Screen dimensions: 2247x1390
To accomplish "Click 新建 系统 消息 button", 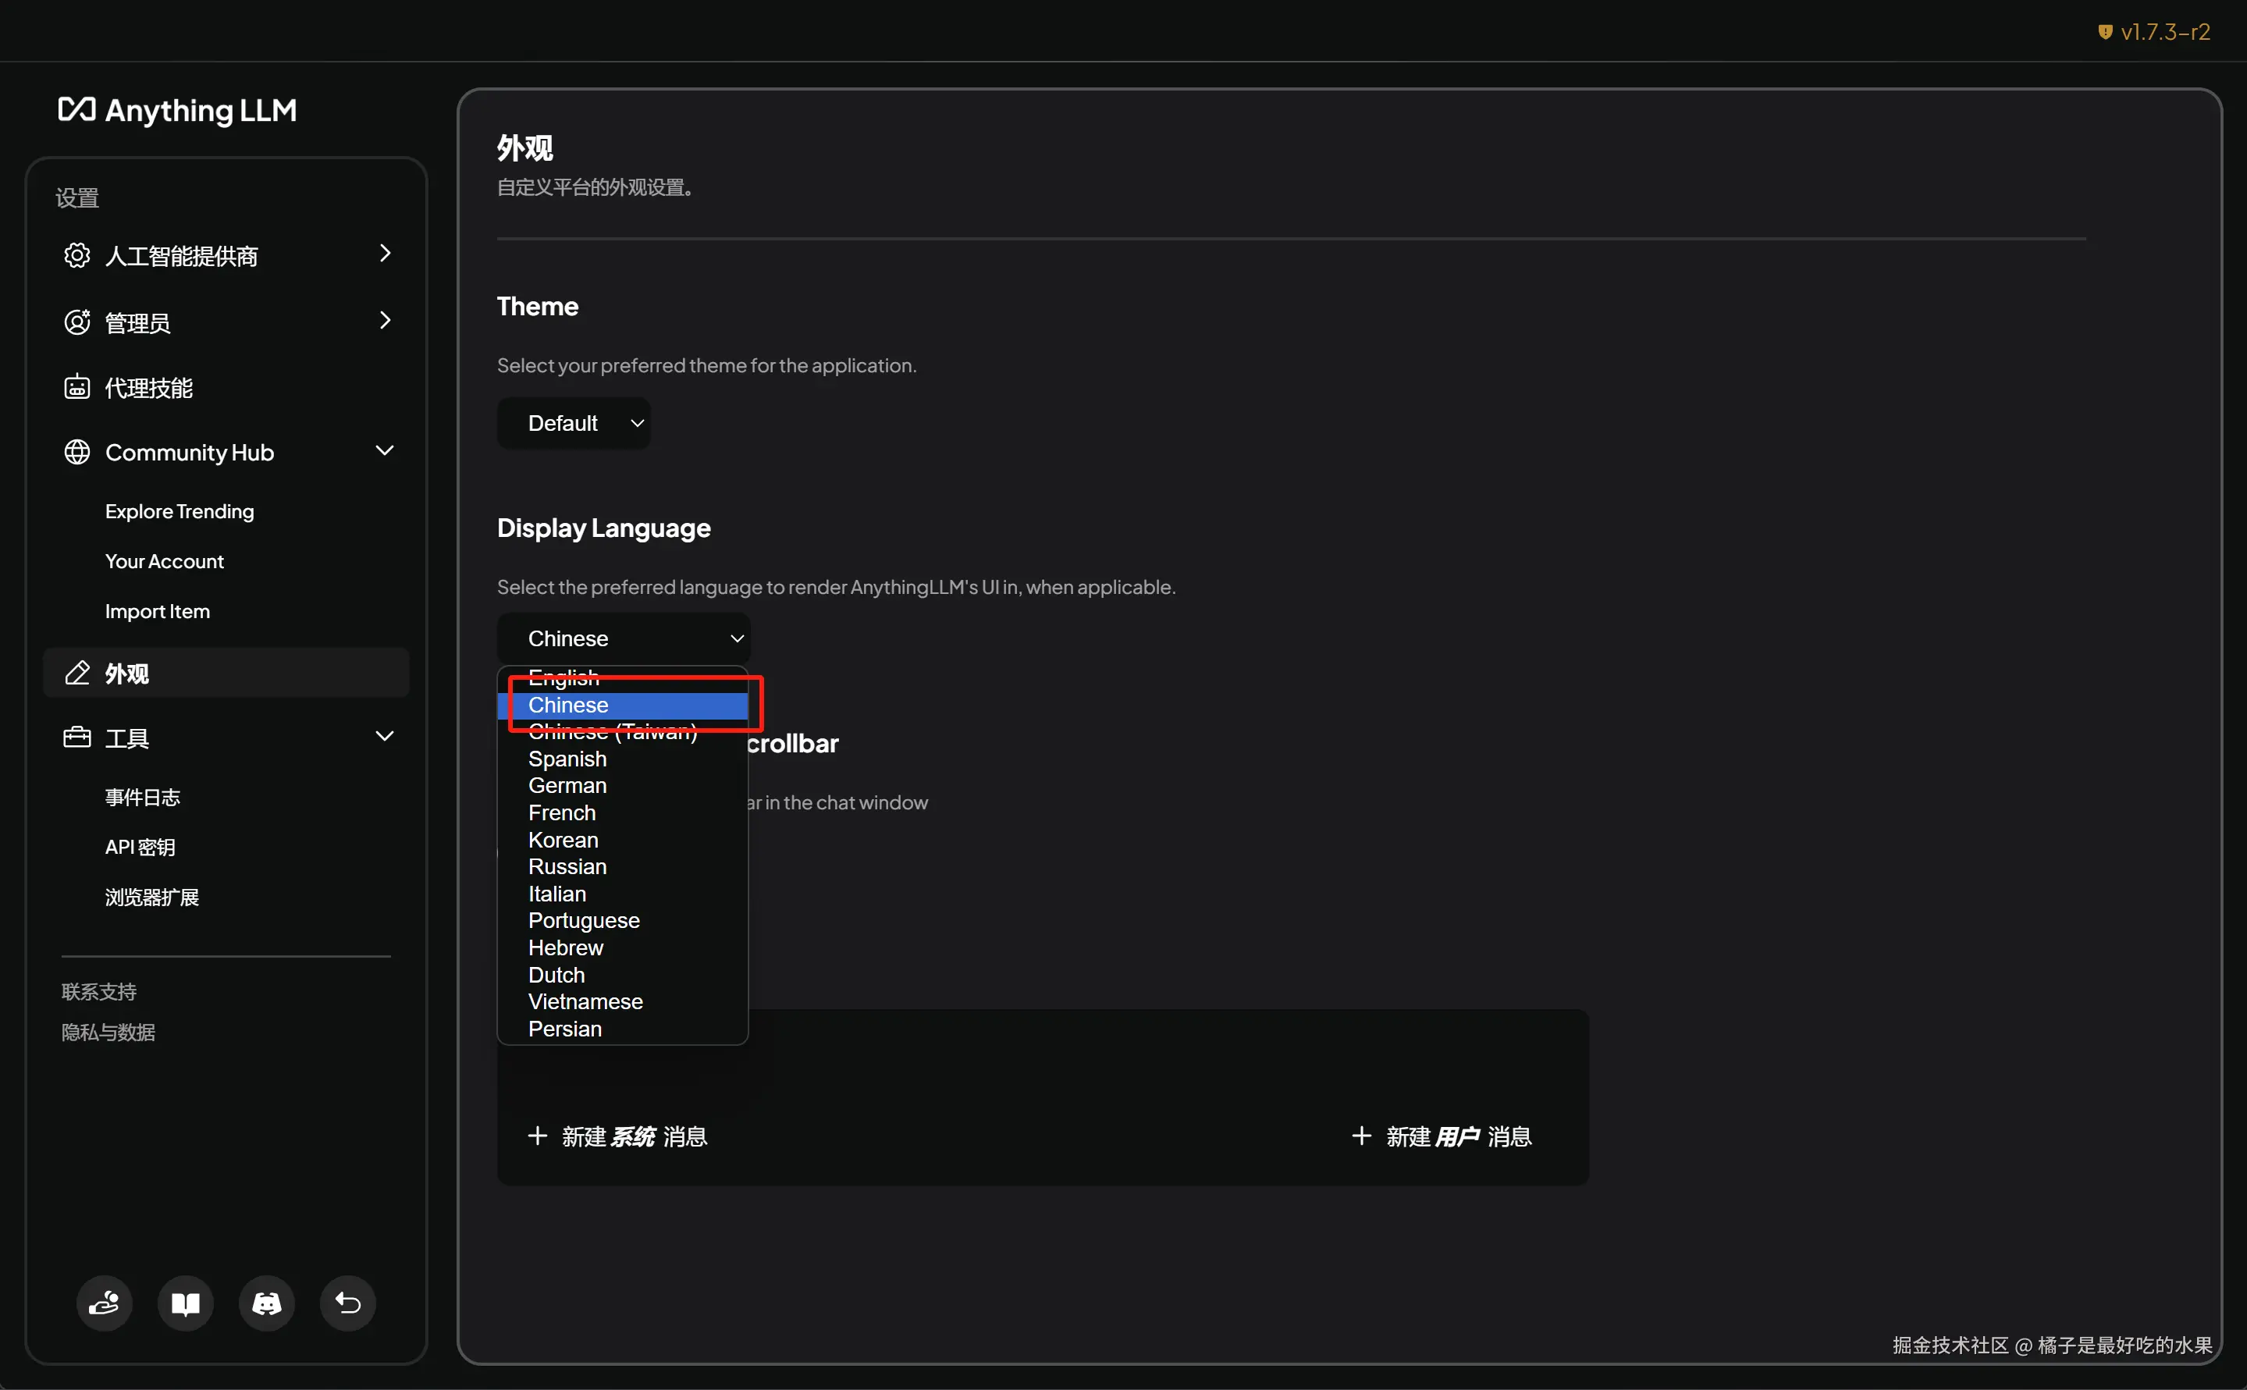I will (618, 1136).
